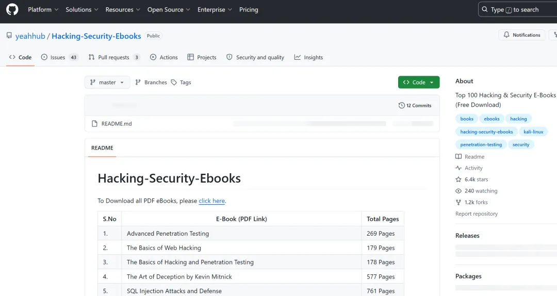The width and height of the screenshot is (557, 296).
Task: Click the 'hacking' topic tag
Action: (x=518, y=119)
